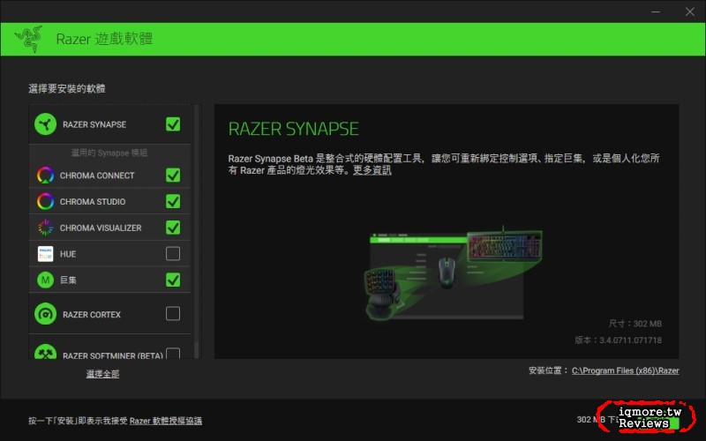Check the Razer Cortex checkbox
The height and width of the screenshot is (441, 706).
click(x=173, y=314)
